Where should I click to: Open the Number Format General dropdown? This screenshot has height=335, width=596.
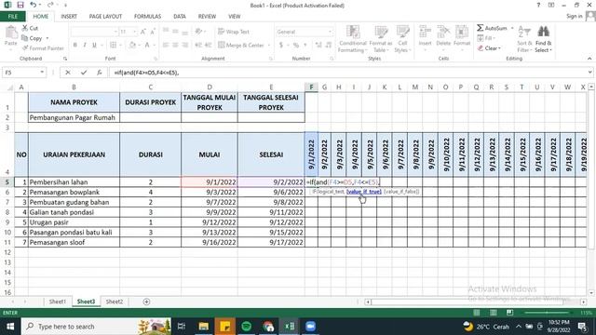pyautogui.click(x=330, y=32)
